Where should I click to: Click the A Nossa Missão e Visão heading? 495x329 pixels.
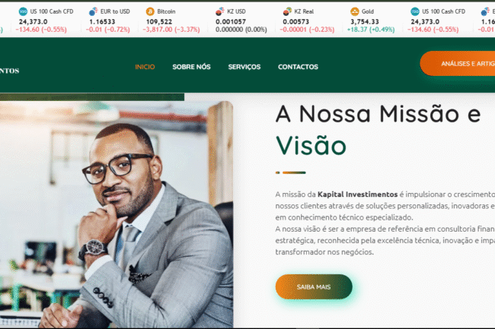coord(378,129)
